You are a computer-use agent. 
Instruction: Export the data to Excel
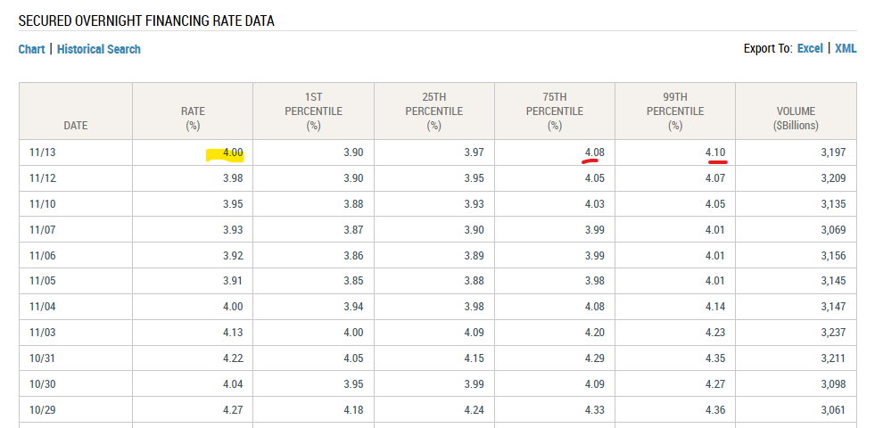(x=810, y=48)
